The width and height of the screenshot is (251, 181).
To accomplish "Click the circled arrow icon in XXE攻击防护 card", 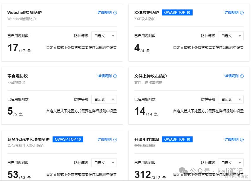I will pos(242,13).
